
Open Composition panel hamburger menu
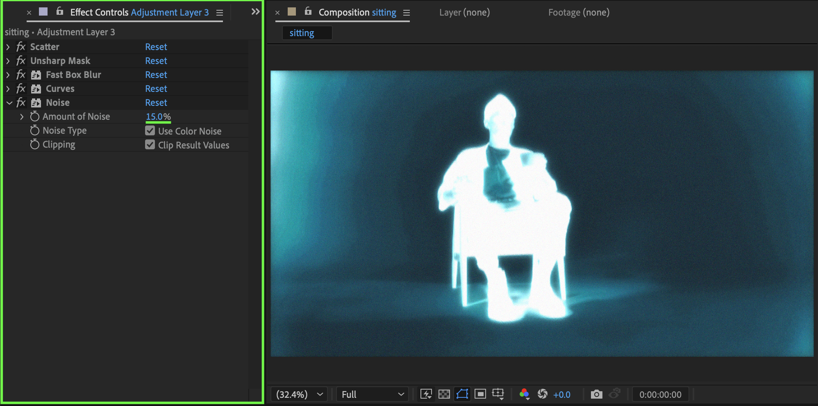pos(407,13)
